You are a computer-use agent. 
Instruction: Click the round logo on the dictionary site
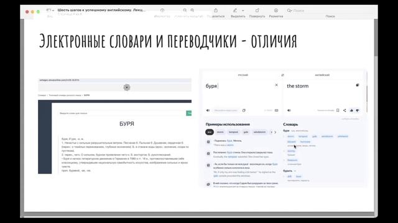point(127,87)
